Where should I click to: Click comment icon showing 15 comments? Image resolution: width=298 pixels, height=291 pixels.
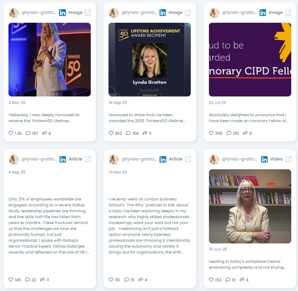(x=126, y=280)
